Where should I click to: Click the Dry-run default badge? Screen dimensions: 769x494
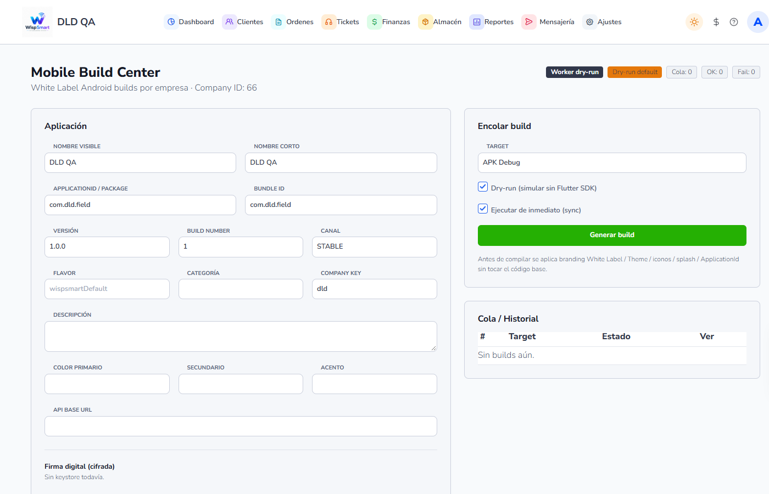click(x=634, y=72)
